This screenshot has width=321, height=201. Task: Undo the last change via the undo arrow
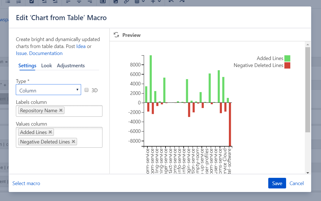[x=171, y=1]
